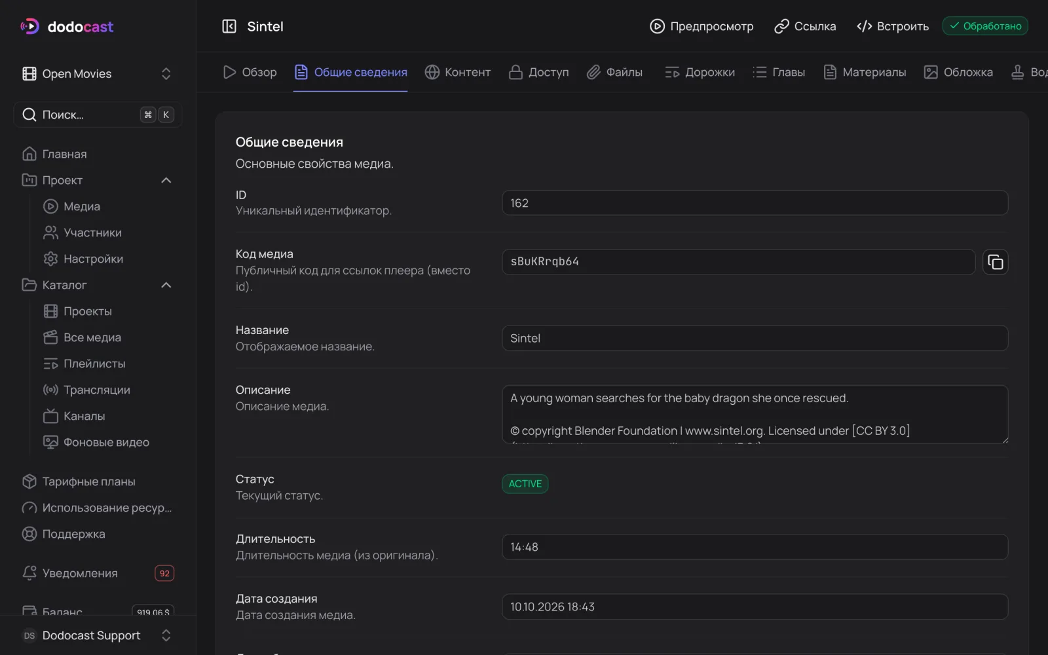Open Медиа in sidebar

[x=108, y=206]
